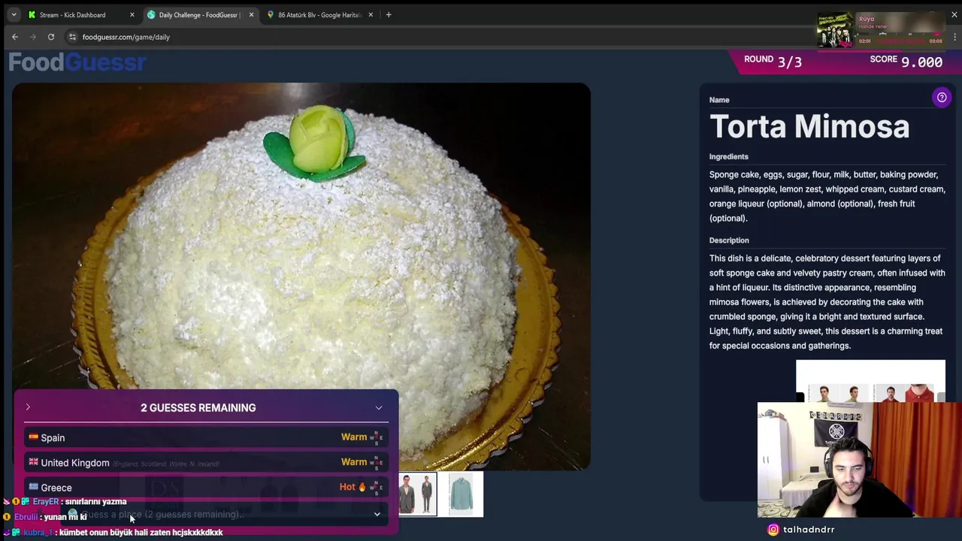Close the Stream - Kick Dashboard tab
The image size is (962, 541).
(x=132, y=15)
